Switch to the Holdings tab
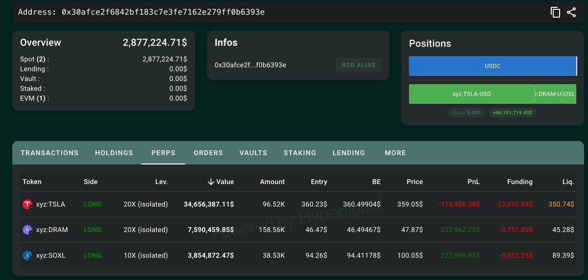This screenshot has height=280, width=588. pyautogui.click(x=114, y=153)
